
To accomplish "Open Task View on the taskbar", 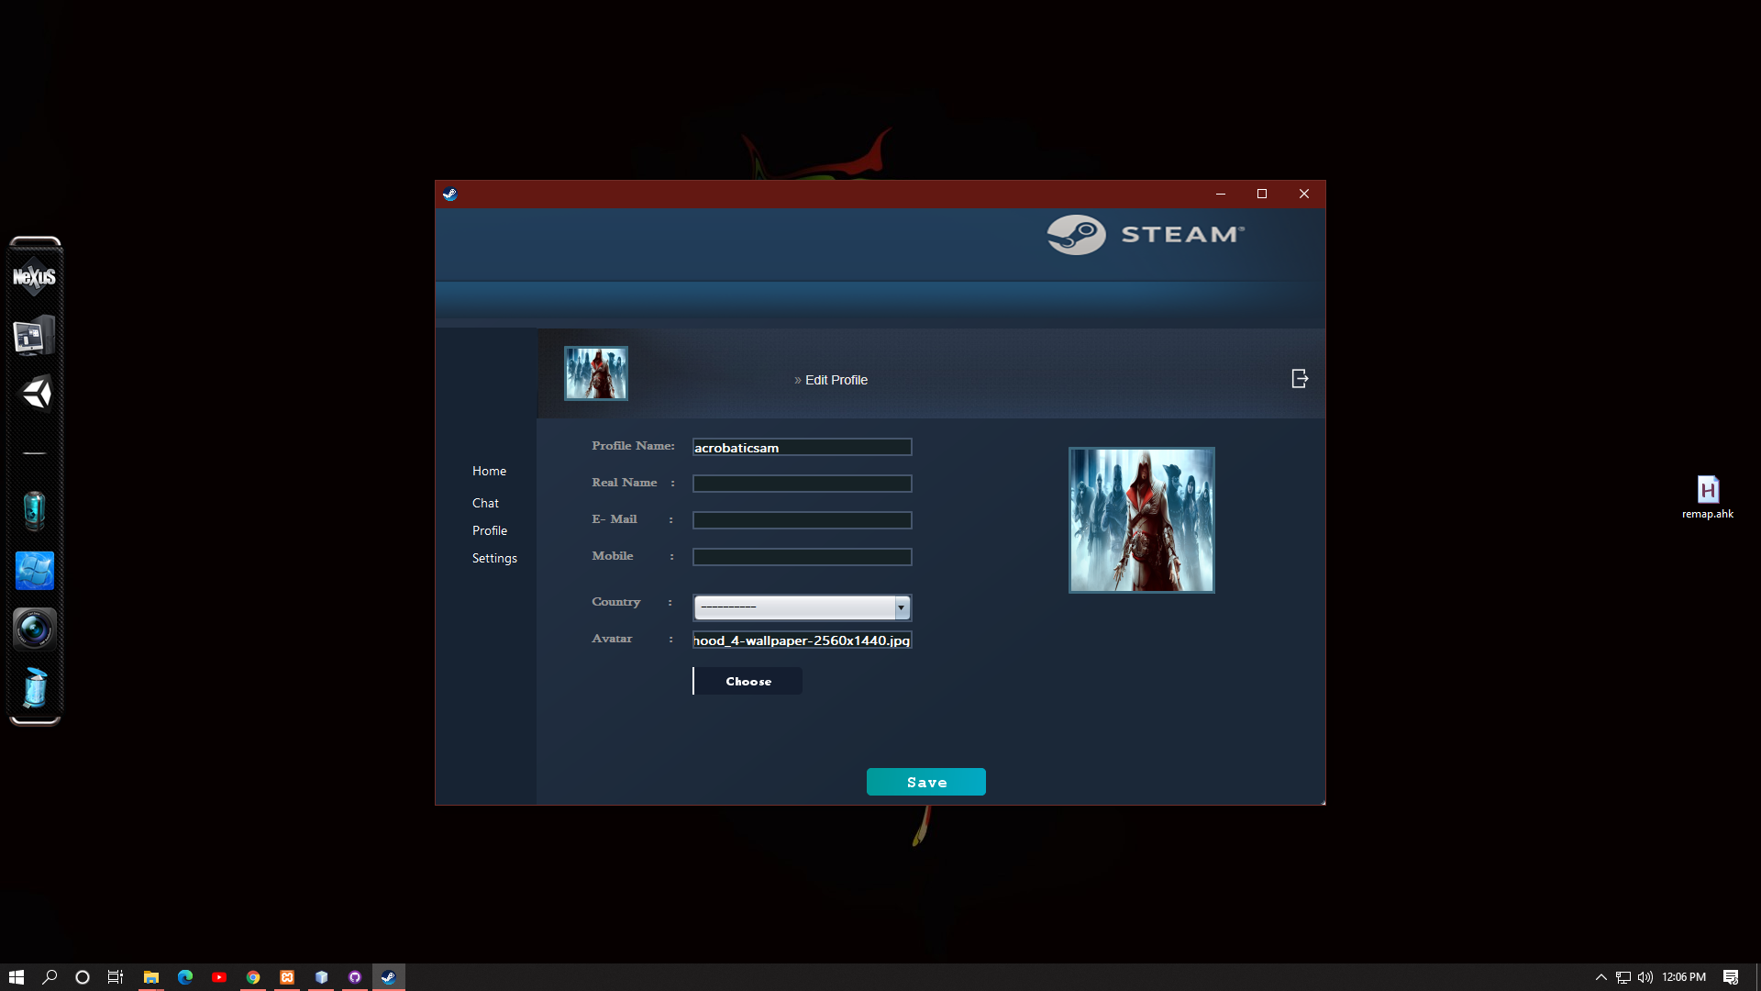I will pos(116,977).
